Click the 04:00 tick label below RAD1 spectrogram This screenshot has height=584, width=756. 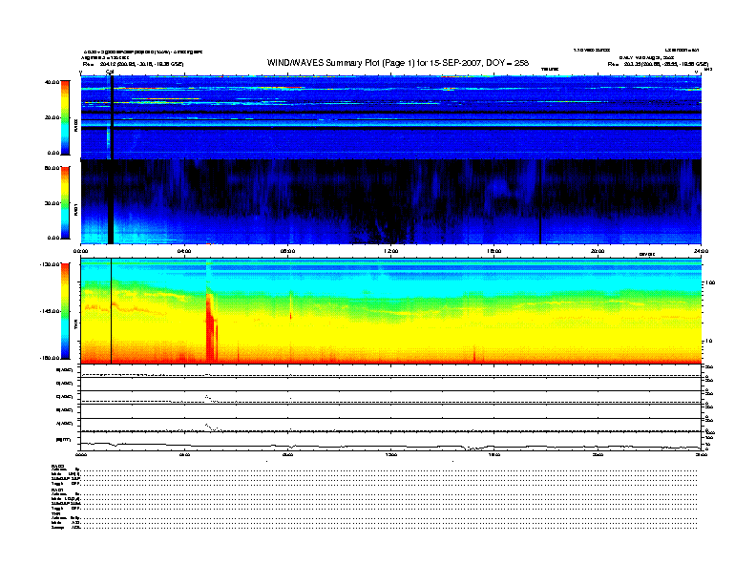tap(184, 251)
